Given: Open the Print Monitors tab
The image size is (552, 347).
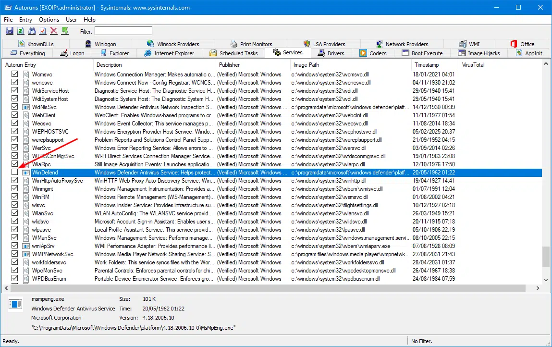Looking at the screenshot, I should [x=251, y=44].
